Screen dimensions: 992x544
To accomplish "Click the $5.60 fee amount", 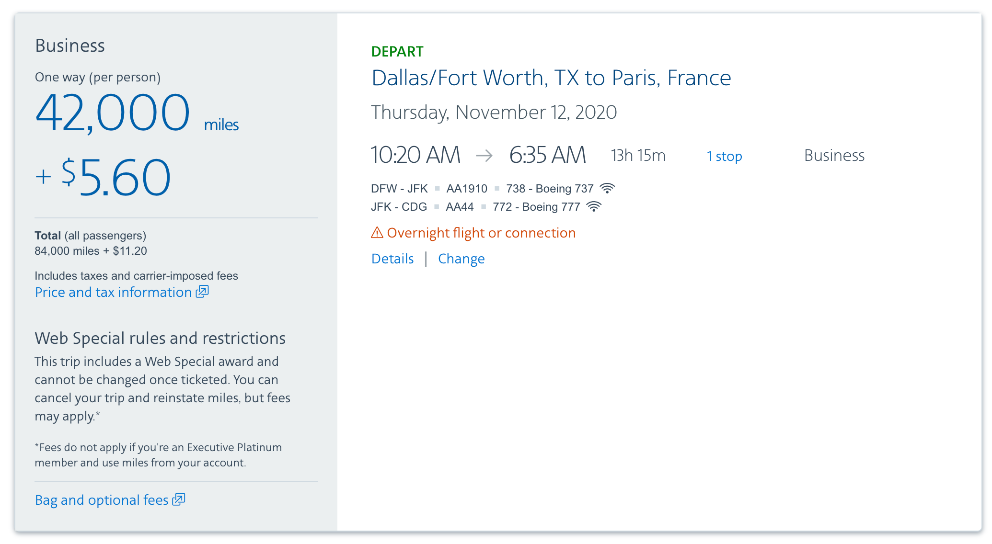I will tap(116, 177).
